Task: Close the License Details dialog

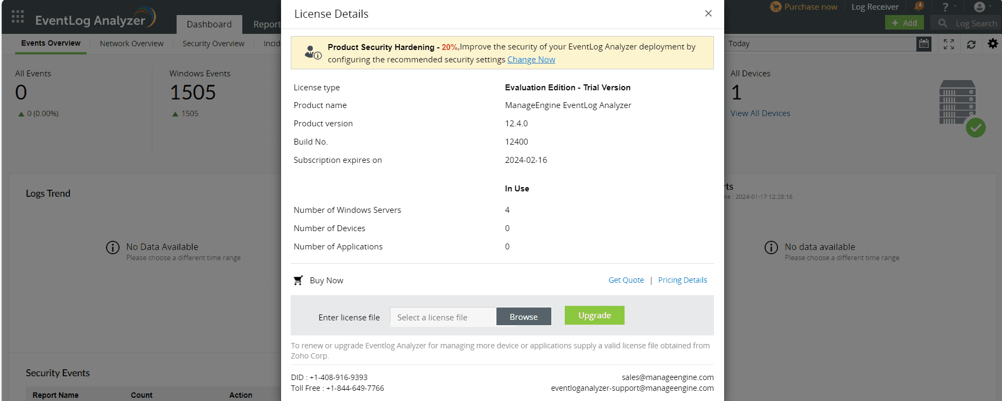Action: point(708,13)
